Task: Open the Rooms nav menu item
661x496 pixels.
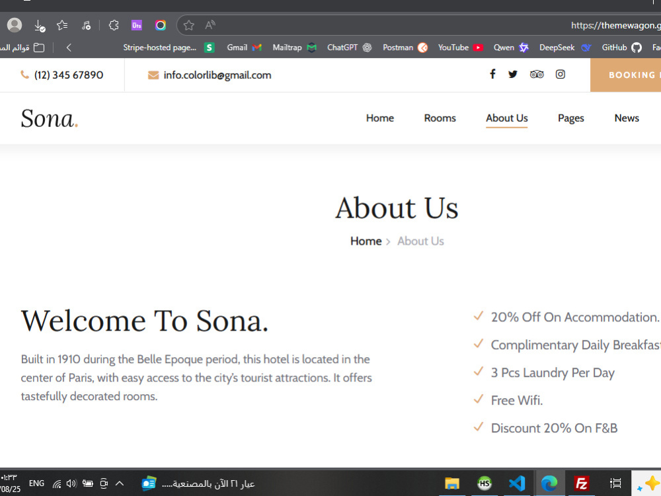Action: pos(440,118)
